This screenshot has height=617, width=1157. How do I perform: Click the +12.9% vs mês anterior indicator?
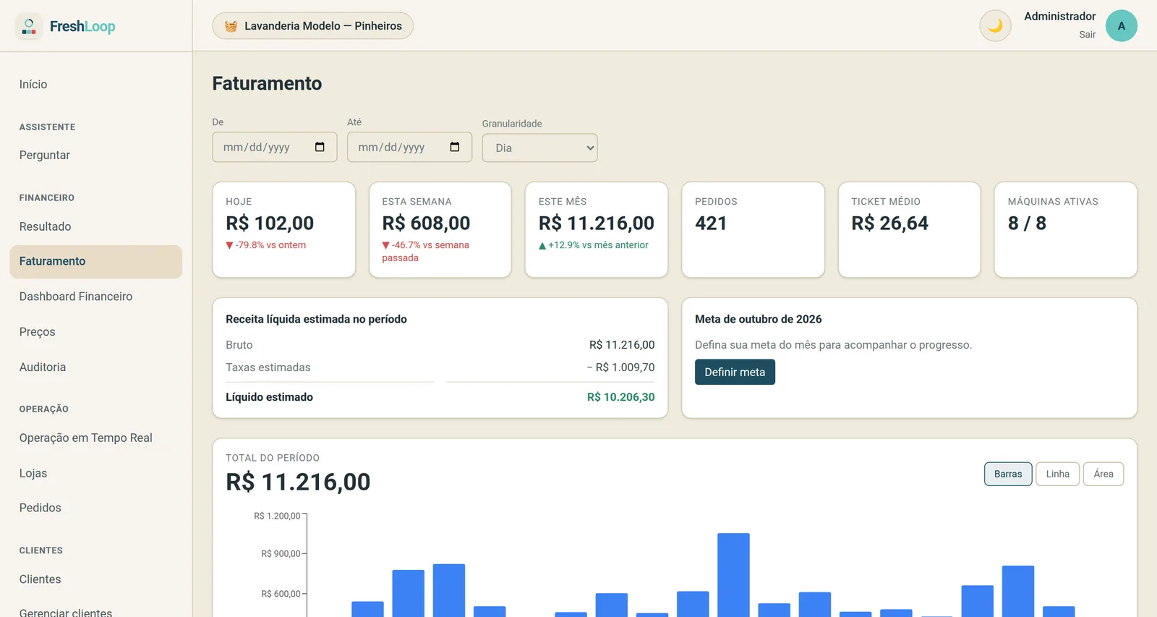594,245
